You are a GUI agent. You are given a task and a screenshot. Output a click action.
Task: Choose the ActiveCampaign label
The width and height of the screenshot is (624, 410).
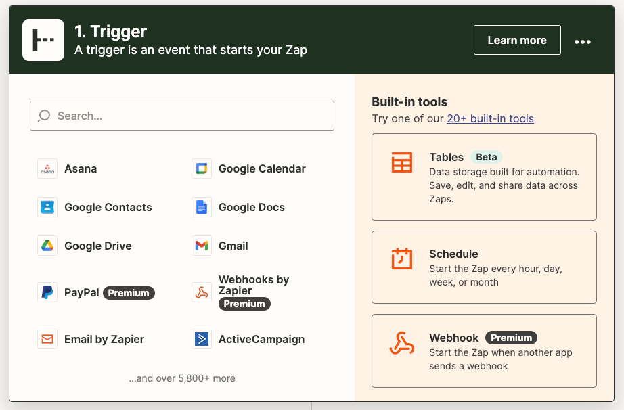pos(262,339)
